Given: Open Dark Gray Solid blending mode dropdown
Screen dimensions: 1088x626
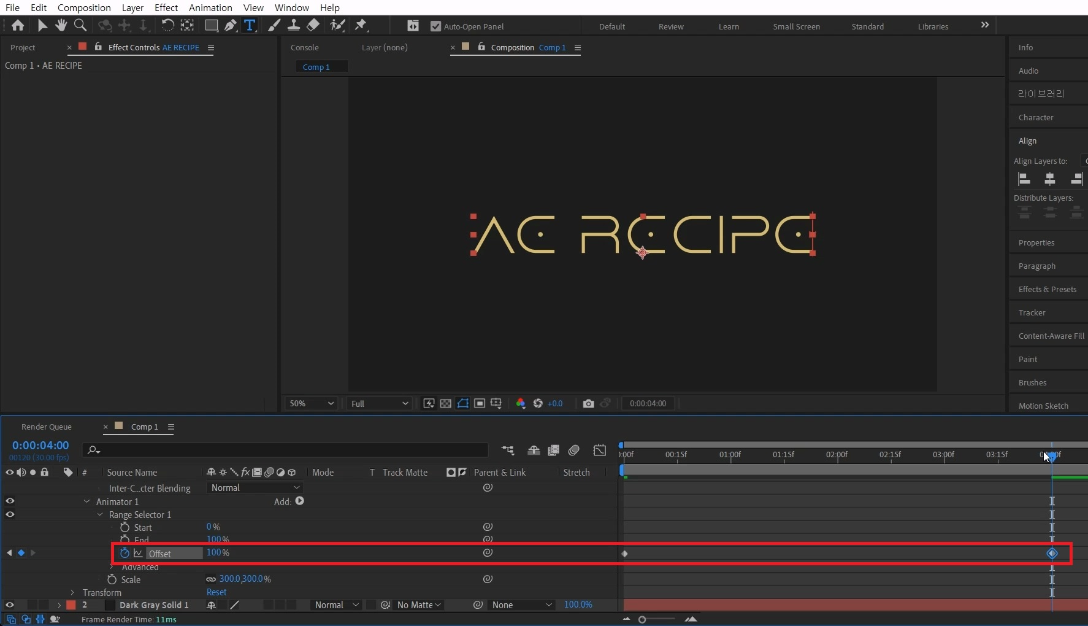Looking at the screenshot, I should [336, 605].
